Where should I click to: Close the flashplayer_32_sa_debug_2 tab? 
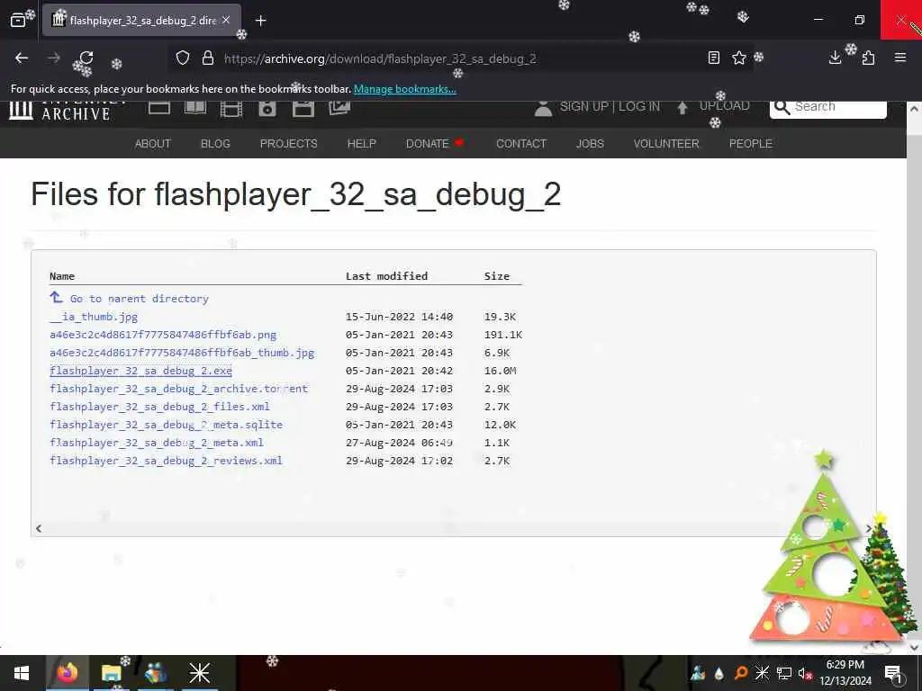[x=226, y=20]
